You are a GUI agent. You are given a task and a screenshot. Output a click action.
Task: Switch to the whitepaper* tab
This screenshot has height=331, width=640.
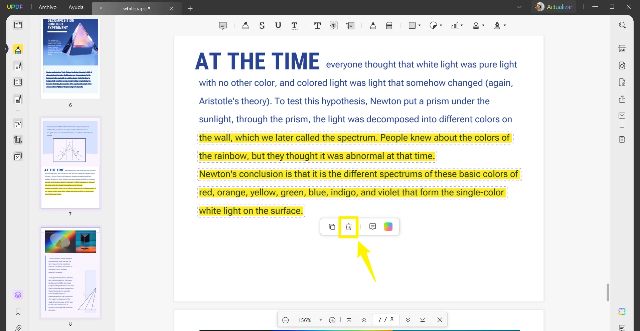click(136, 9)
